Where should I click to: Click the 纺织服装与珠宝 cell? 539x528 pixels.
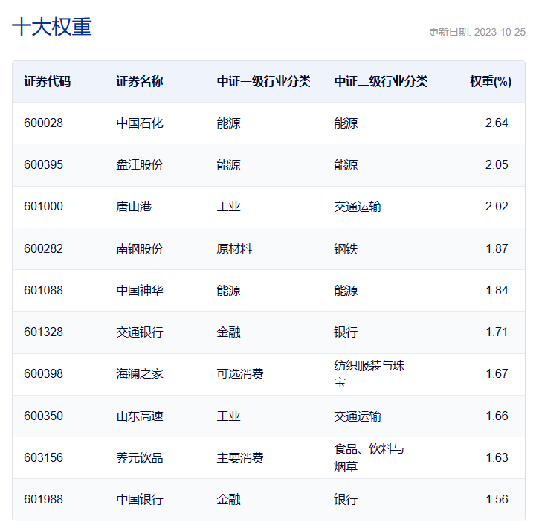pos(369,374)
